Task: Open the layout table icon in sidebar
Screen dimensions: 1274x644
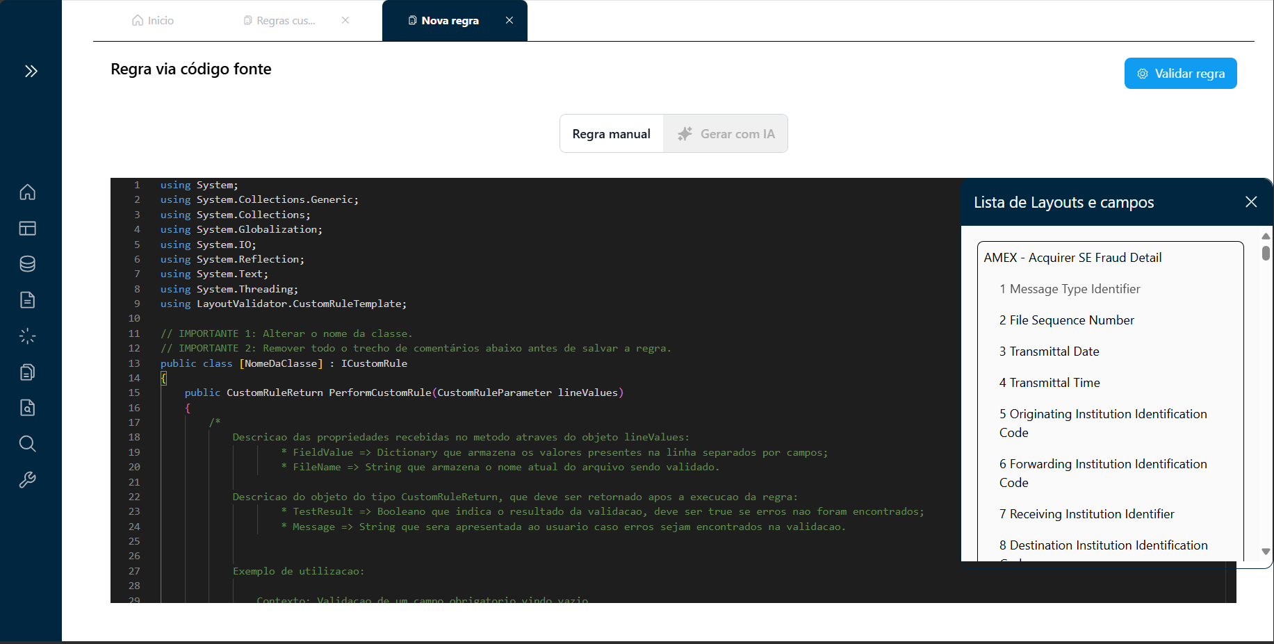Action: click(28, 229)
